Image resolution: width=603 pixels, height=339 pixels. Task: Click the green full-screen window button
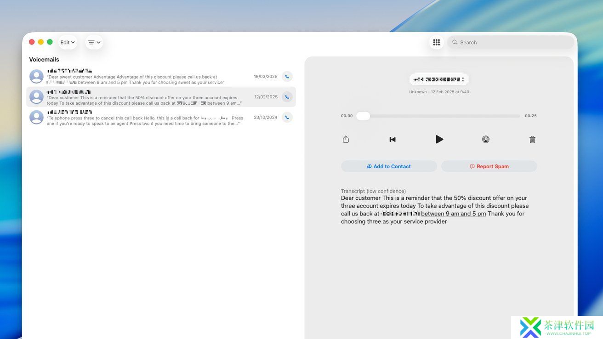50,42
